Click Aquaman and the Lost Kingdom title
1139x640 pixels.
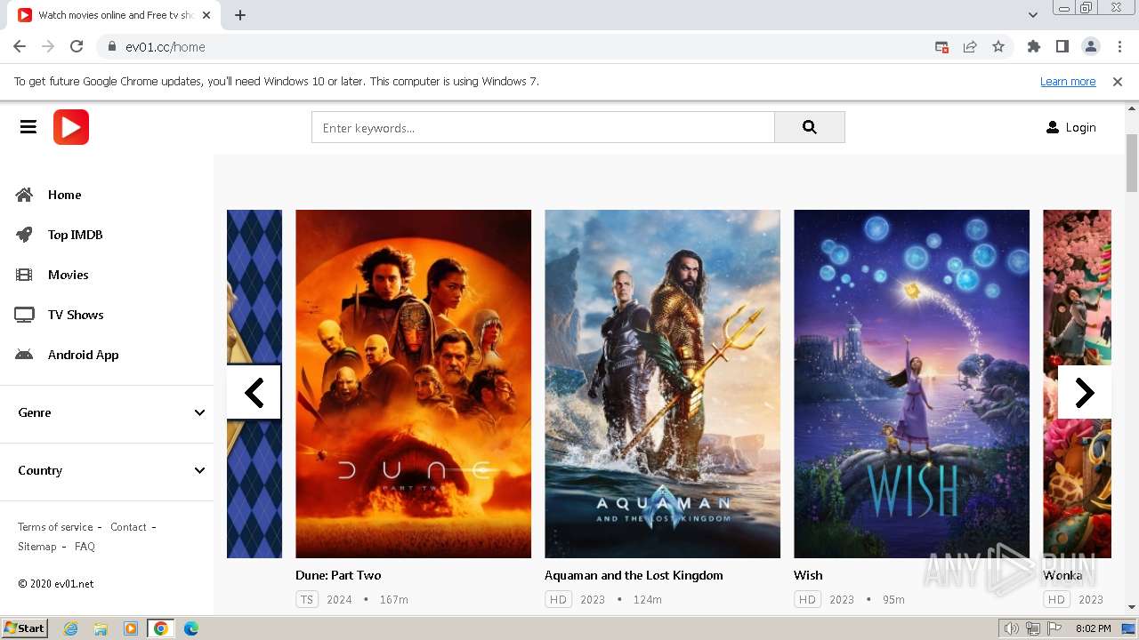click(634, 575)
